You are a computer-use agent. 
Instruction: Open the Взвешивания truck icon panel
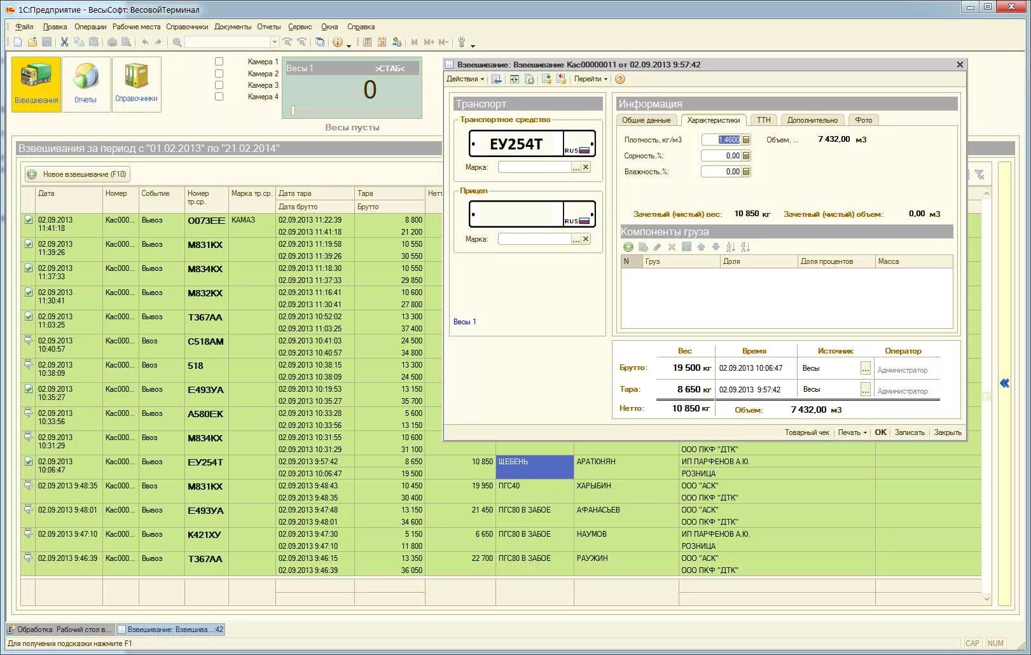(36, 84)
